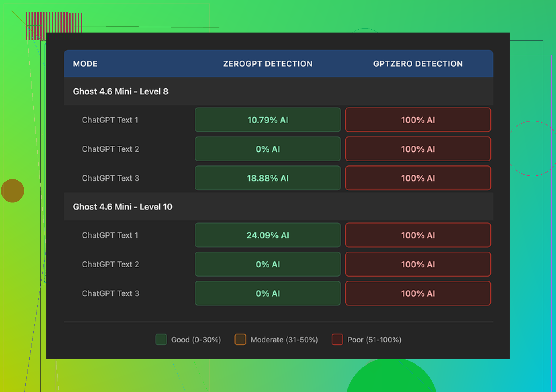The height and width of the screenshot is (392, 556).
Task: Collapse the Ghost 4.6 Mini - Level 10 section
Action: [123, 207]
